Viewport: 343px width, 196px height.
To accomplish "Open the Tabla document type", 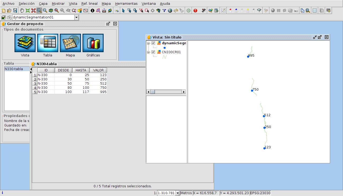I will [x=48, y=43].
